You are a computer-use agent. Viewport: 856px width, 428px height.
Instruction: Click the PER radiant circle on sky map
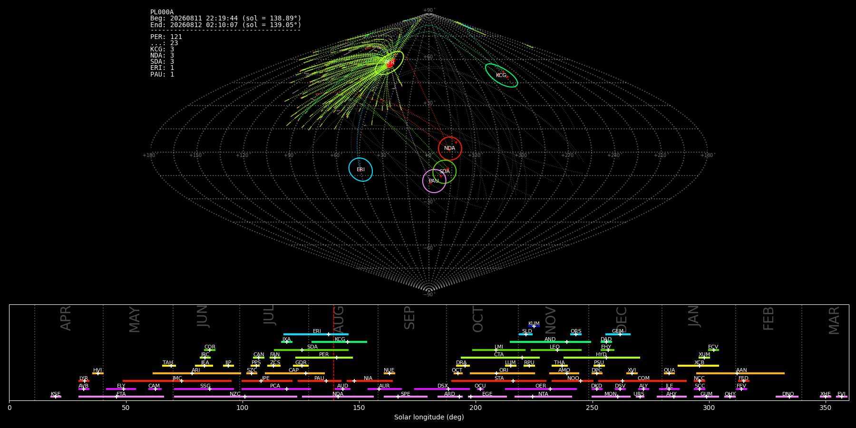389,63
